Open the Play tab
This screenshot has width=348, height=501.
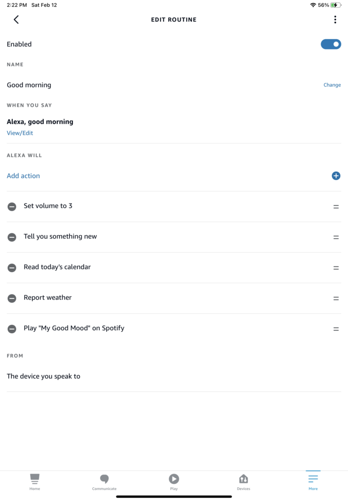174,481
